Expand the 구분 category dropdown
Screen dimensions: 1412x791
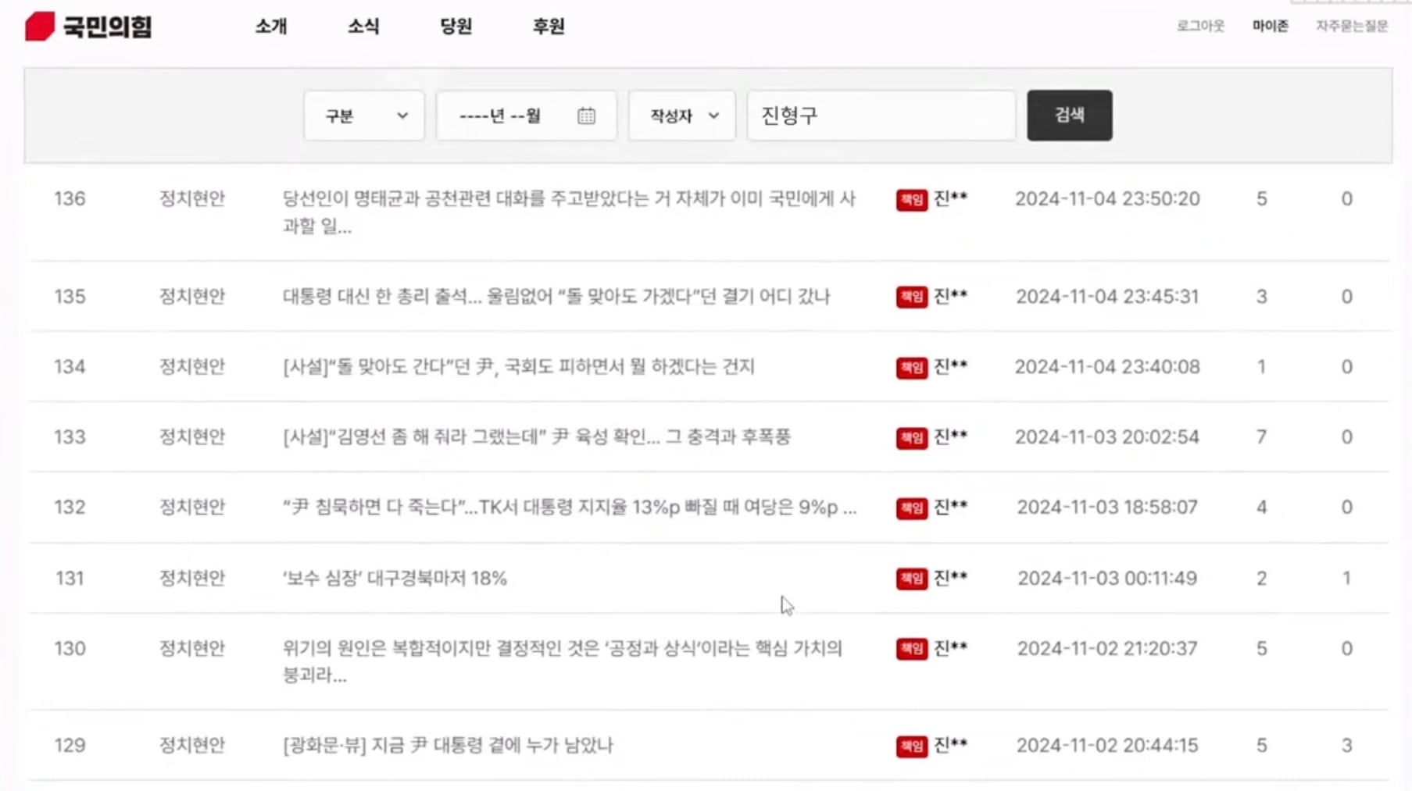364,116
